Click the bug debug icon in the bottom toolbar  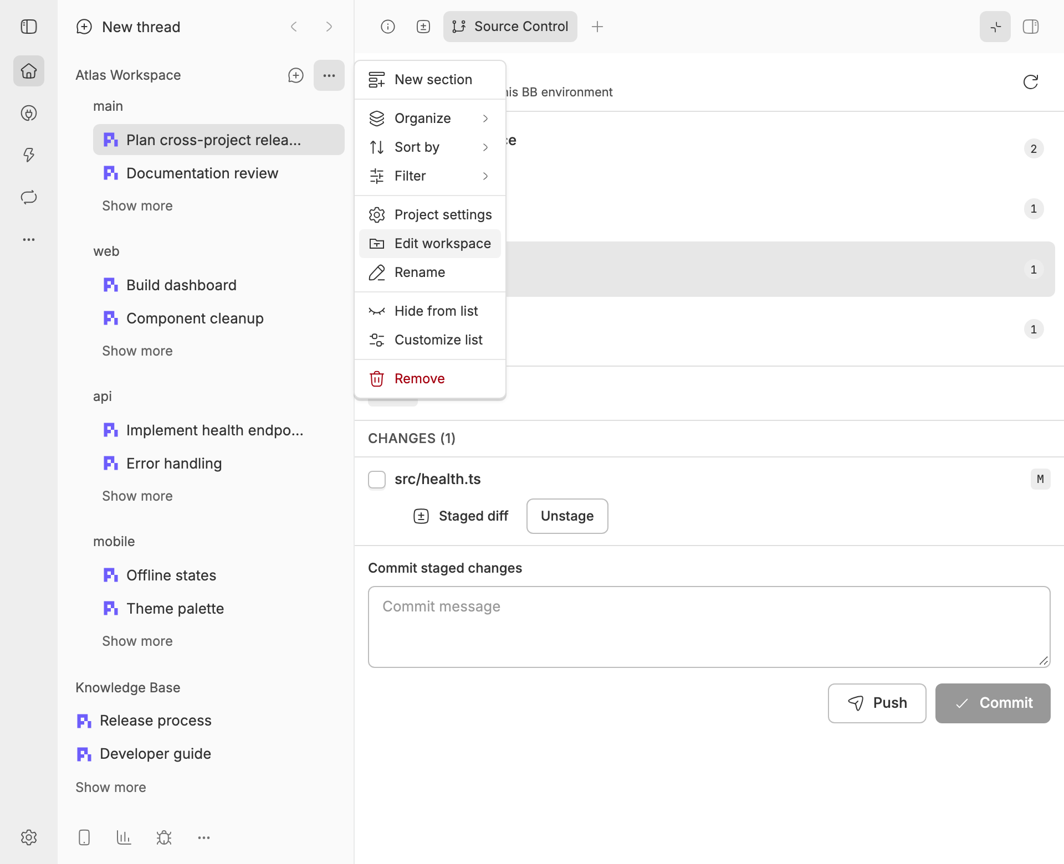pos(164,837)
